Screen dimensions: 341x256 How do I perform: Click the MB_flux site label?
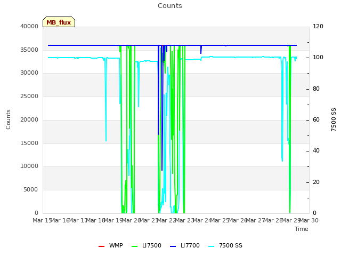(x=59, y=22)
